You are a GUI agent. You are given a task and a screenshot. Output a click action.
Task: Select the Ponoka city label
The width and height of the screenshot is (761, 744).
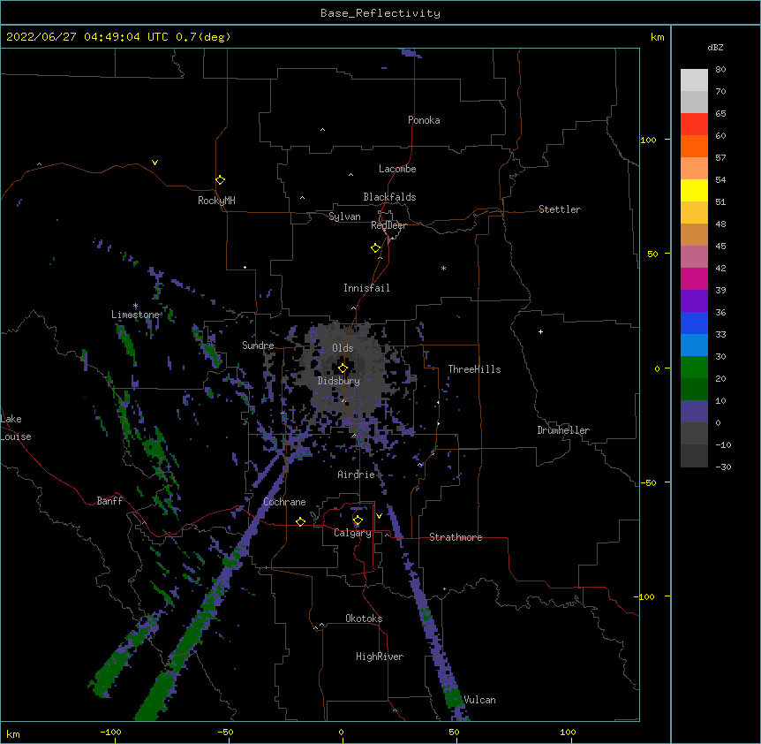[x=424, y=120]
